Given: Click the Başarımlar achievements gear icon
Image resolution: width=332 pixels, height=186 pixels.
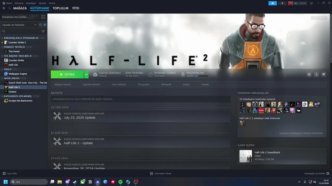Looking at the screenshot, I should pos(183,74).
